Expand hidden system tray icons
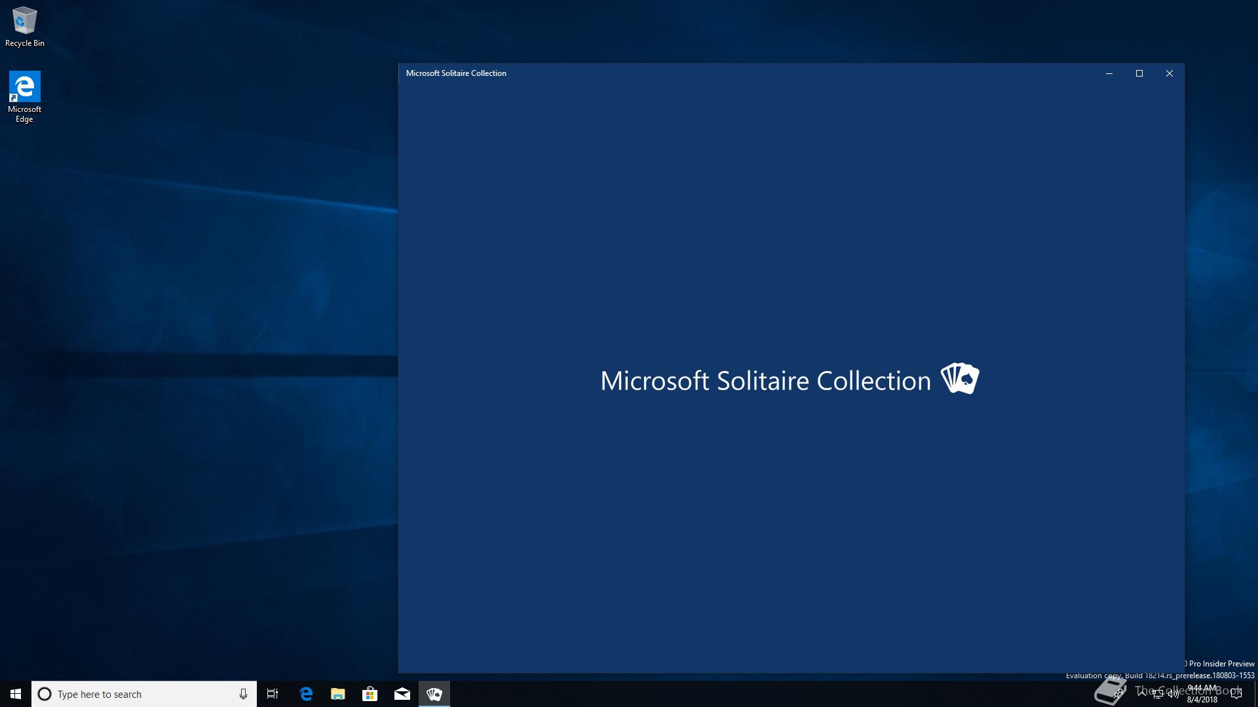Viewport: 1258px width, 707px height. coord(1142,694)
